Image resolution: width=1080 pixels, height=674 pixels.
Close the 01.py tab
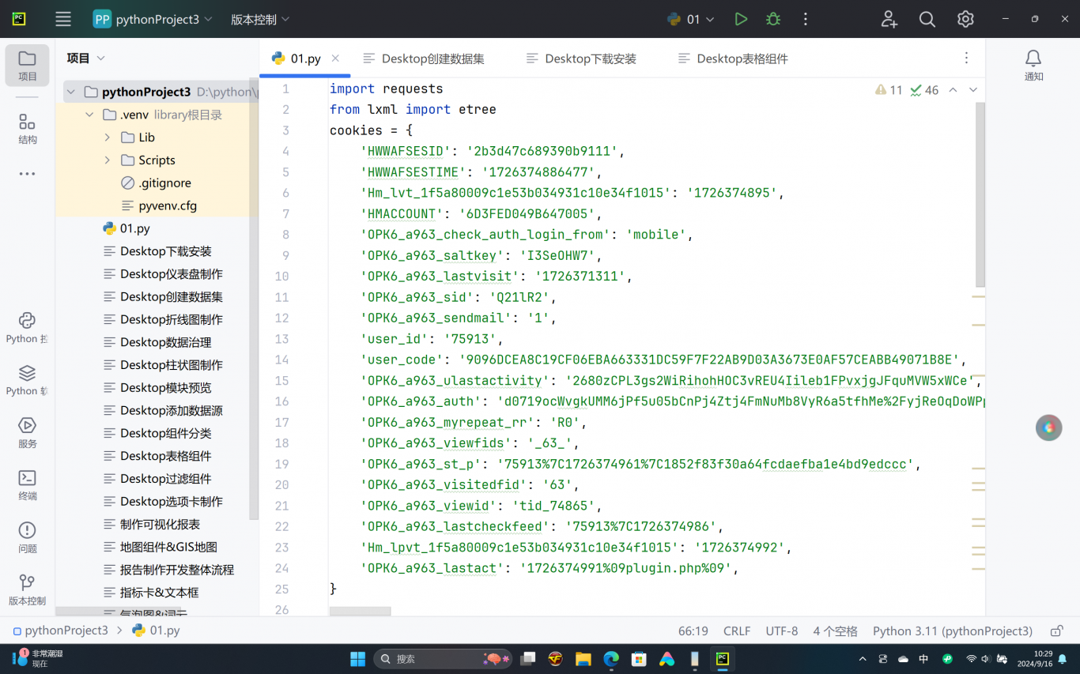click(x=335, y=58)
